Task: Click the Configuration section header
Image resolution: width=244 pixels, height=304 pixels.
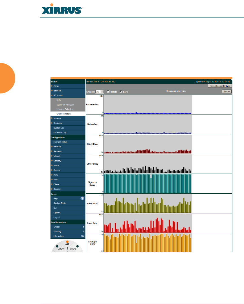Action: [x=68, y=137]
